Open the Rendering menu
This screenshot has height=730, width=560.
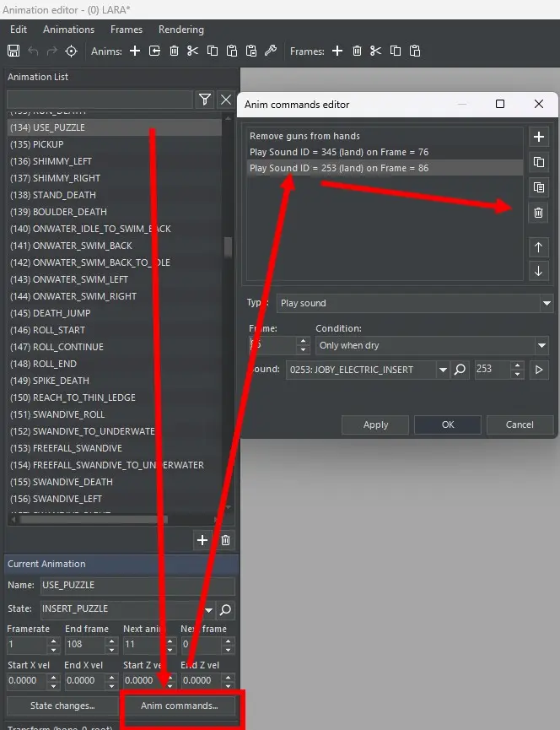(180, 30)
